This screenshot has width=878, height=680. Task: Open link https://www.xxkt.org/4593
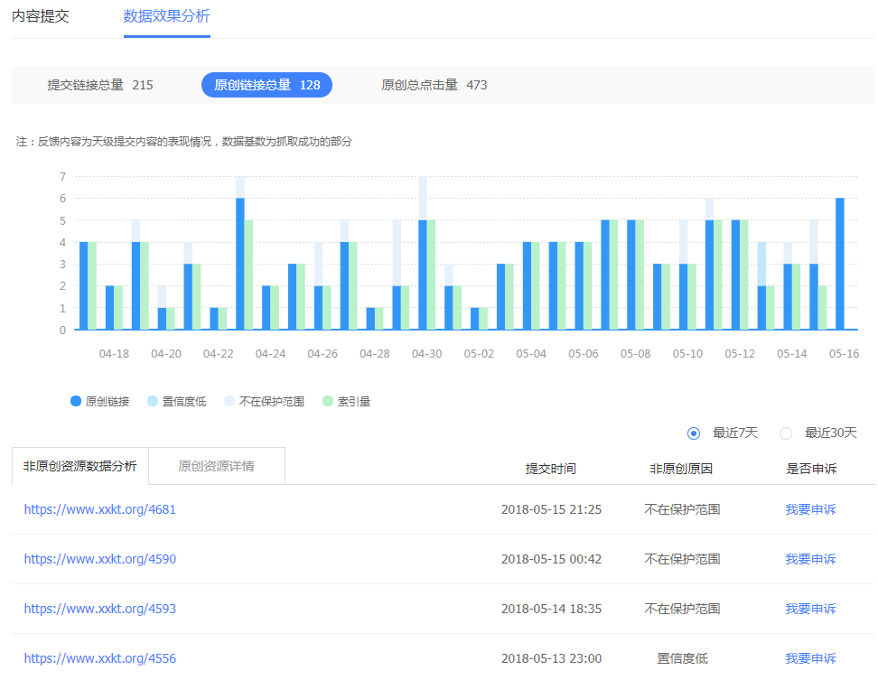(x=99, y=609)
